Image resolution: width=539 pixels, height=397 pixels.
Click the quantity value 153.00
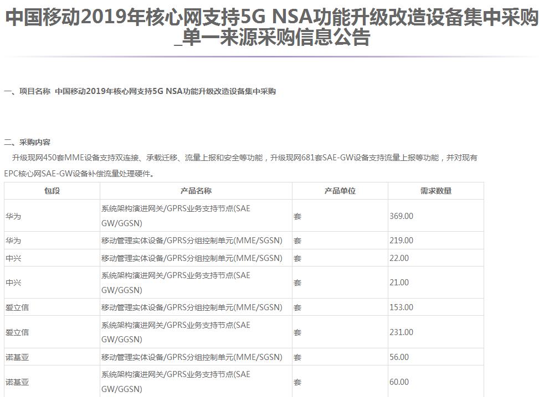[x=401, y=307]
